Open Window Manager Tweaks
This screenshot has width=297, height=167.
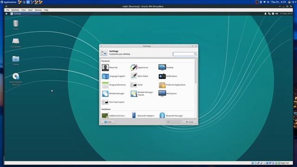coord(142,94)
